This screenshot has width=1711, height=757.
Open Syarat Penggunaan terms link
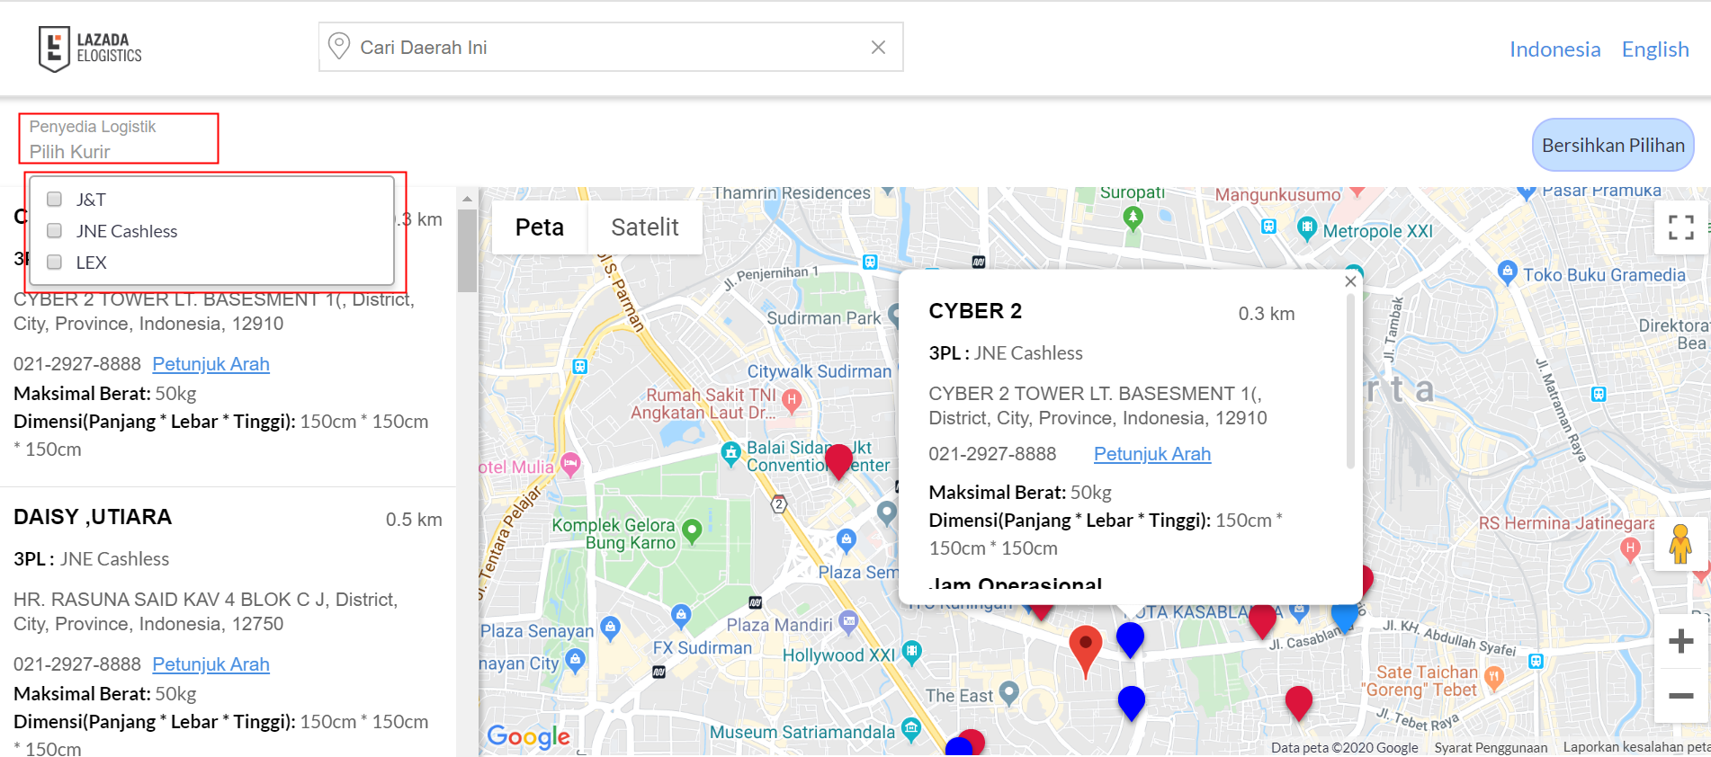(x=1491, y=747)
